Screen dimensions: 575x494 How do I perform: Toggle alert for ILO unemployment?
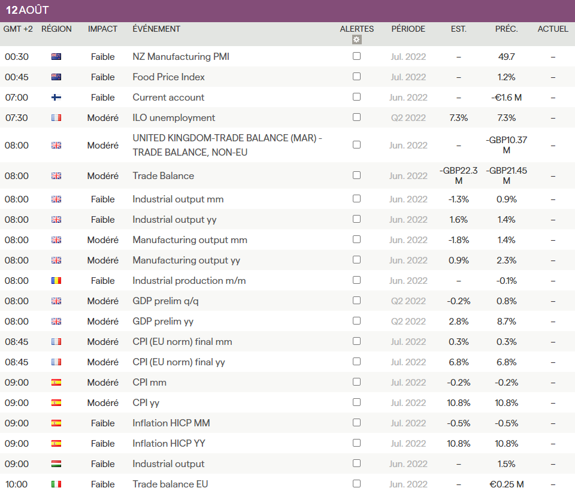[356, 117]
